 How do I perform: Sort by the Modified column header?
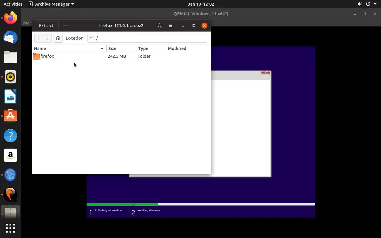pos(188,48)
